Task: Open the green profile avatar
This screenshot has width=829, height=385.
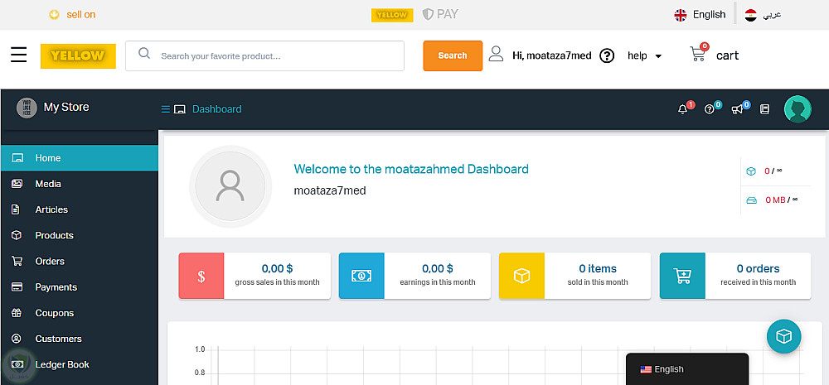Action: coord(797,109)
